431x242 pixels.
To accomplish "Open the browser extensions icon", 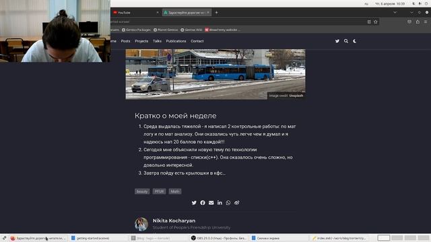I will tap(418, 22).
